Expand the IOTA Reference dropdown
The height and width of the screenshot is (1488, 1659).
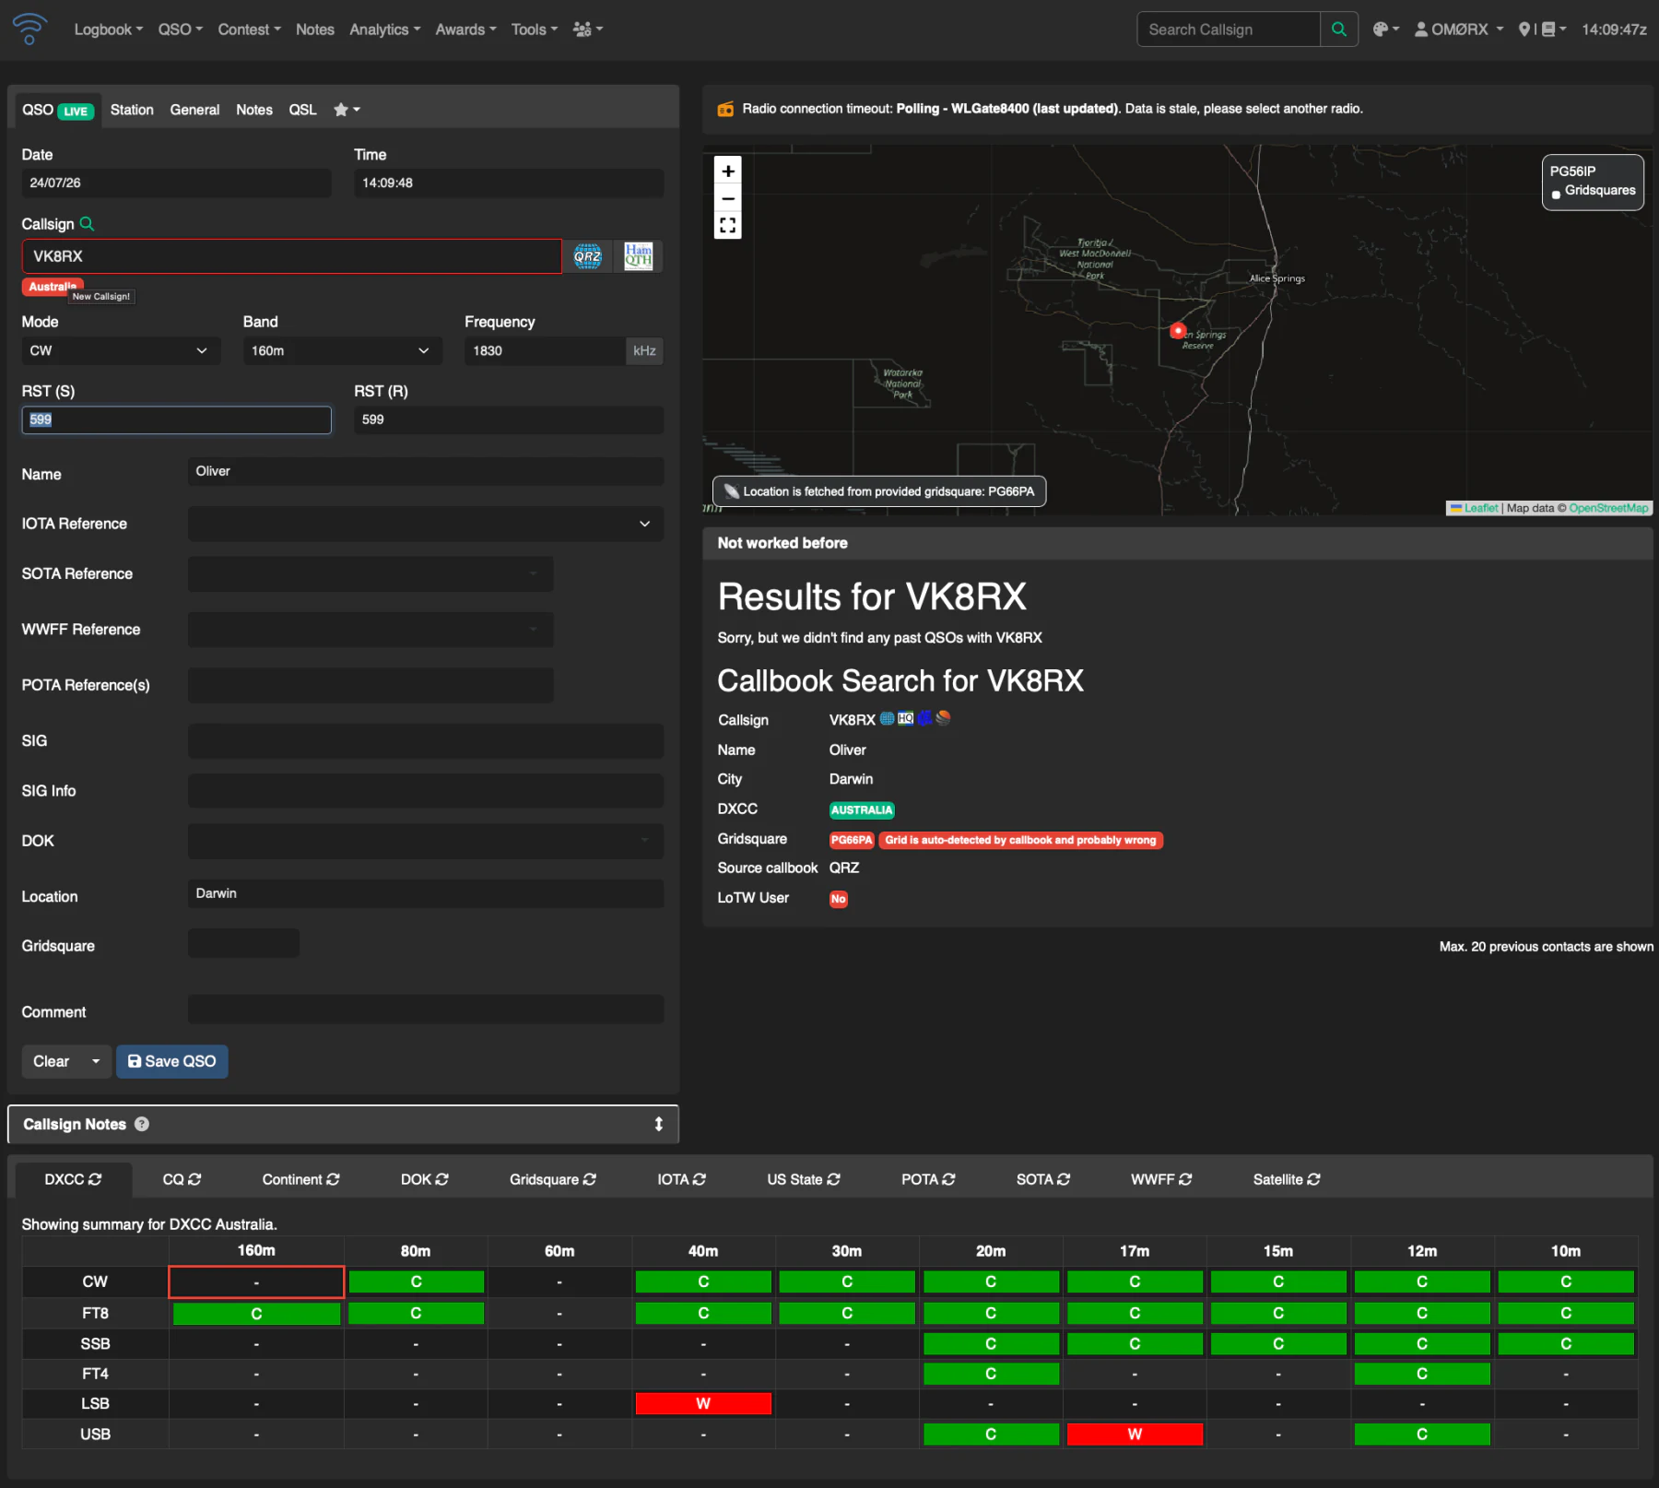click(x=426, y=524)
